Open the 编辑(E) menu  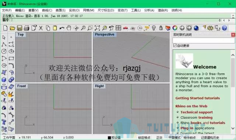coord(20,10)
